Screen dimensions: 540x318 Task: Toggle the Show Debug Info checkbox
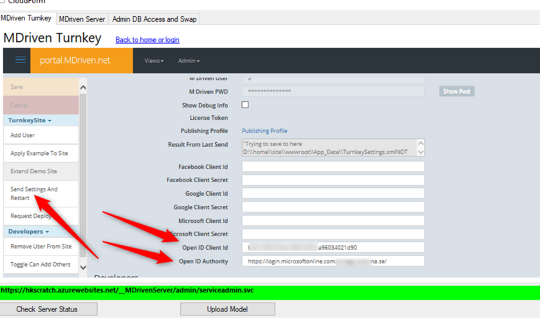(245, 105)
